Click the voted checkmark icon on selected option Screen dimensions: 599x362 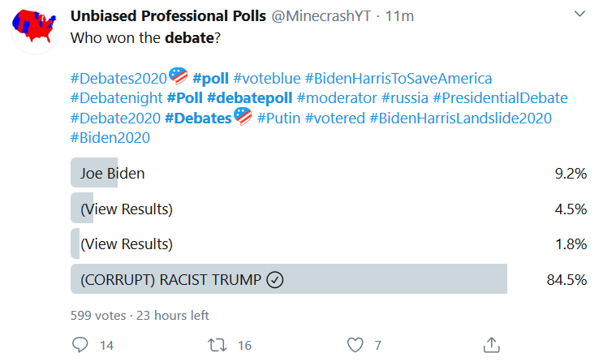[x=274, y=280]
